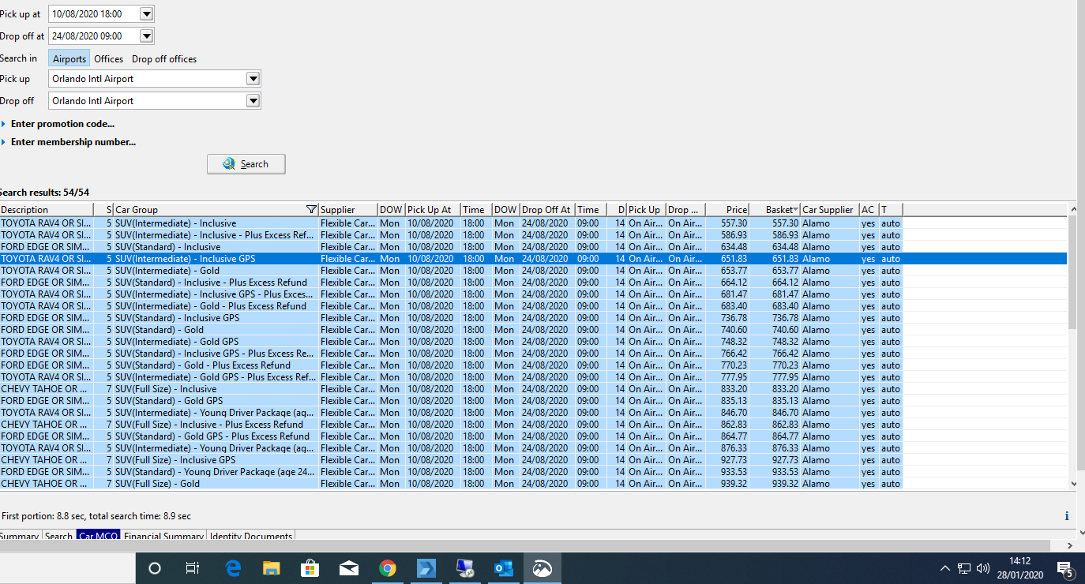Select the result row priced 586.93
The width and height of the screenshot is (1085, 584).
pyautogui.click(x=533, y=235)
